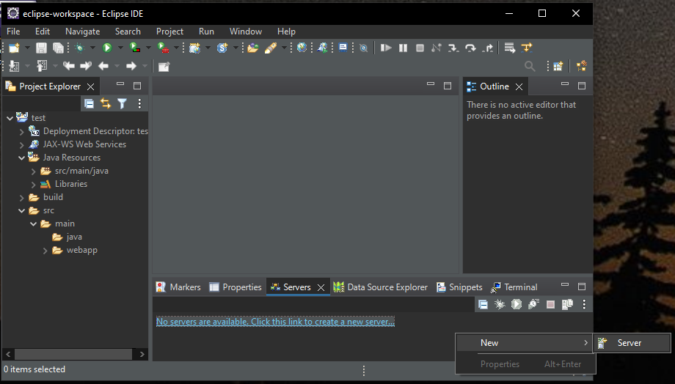Click the Previous Annotation icon
Screen dimensions: 675x384
click(42, 66)
